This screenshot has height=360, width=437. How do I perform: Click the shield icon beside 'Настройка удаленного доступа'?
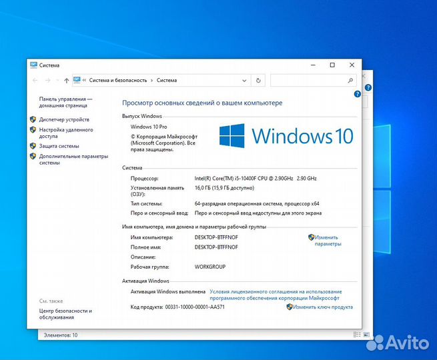click(33, 130)
